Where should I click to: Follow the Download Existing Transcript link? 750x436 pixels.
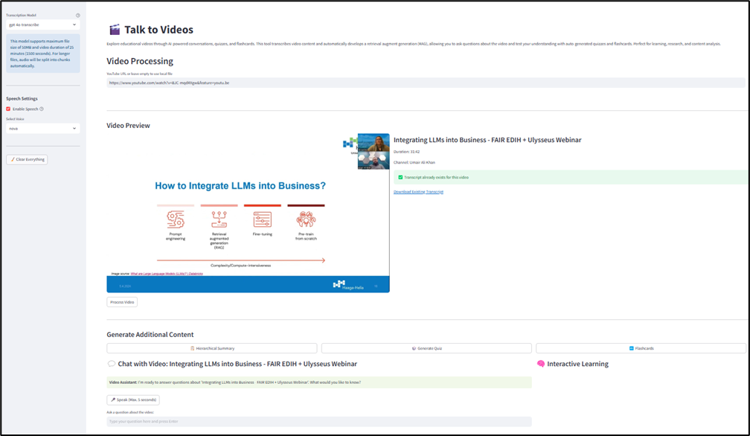coord(418,192)
